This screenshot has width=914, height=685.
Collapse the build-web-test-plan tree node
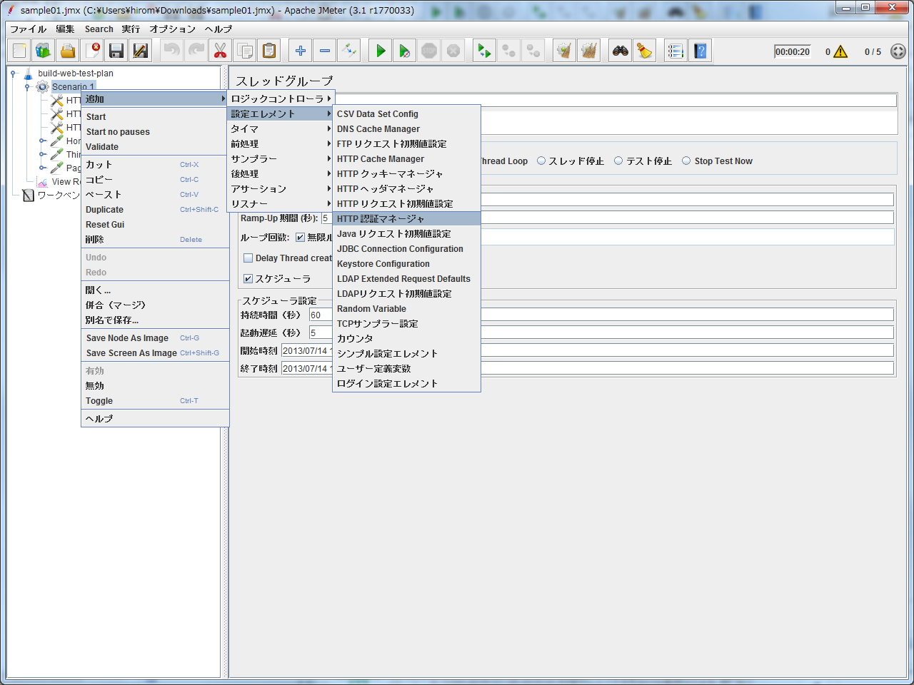pos(13,73)
